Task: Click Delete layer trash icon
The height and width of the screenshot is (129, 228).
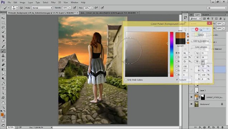Action: tap(222, 128)
